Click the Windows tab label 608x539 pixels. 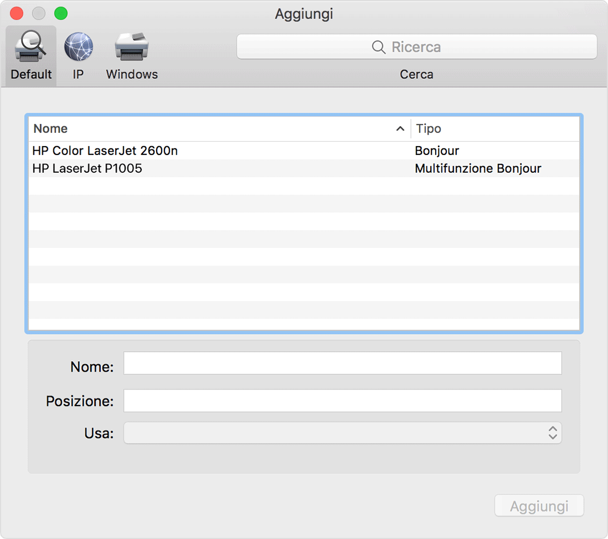click(x=132, y=74)
